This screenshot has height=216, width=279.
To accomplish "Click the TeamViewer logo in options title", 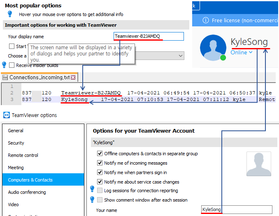I will [7, 115].
